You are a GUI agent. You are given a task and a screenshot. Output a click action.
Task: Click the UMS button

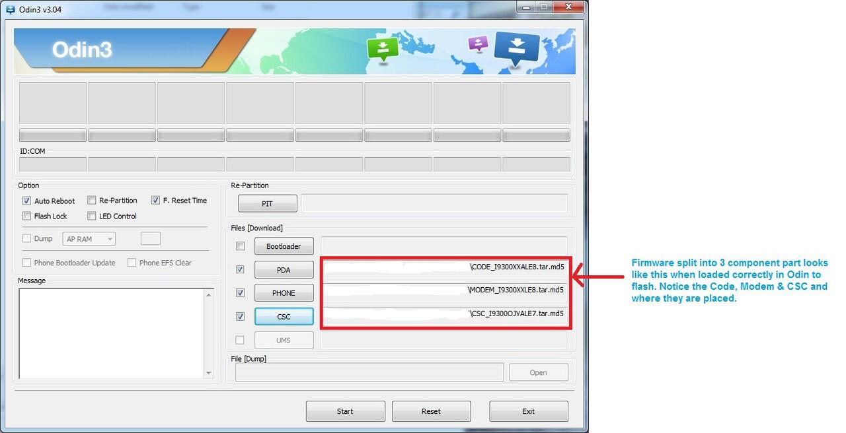284,341
